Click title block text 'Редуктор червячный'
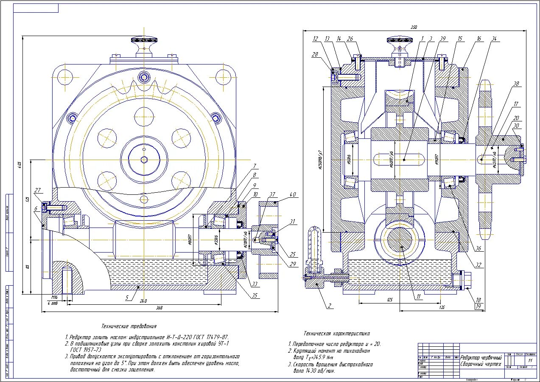 tap(481, 359)
